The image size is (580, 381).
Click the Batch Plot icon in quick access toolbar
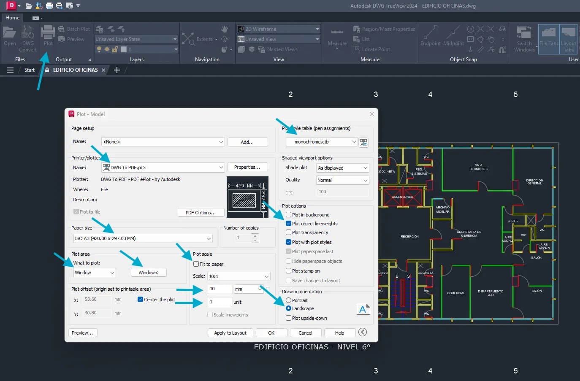coord(59,6)
